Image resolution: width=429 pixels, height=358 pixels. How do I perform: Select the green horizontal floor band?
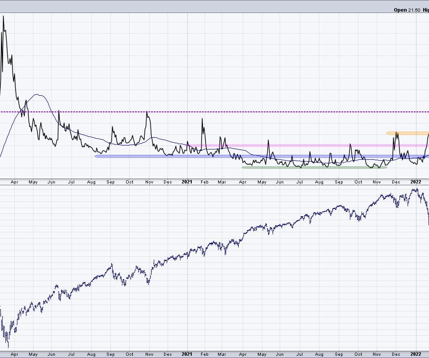(x=313, y=167)
